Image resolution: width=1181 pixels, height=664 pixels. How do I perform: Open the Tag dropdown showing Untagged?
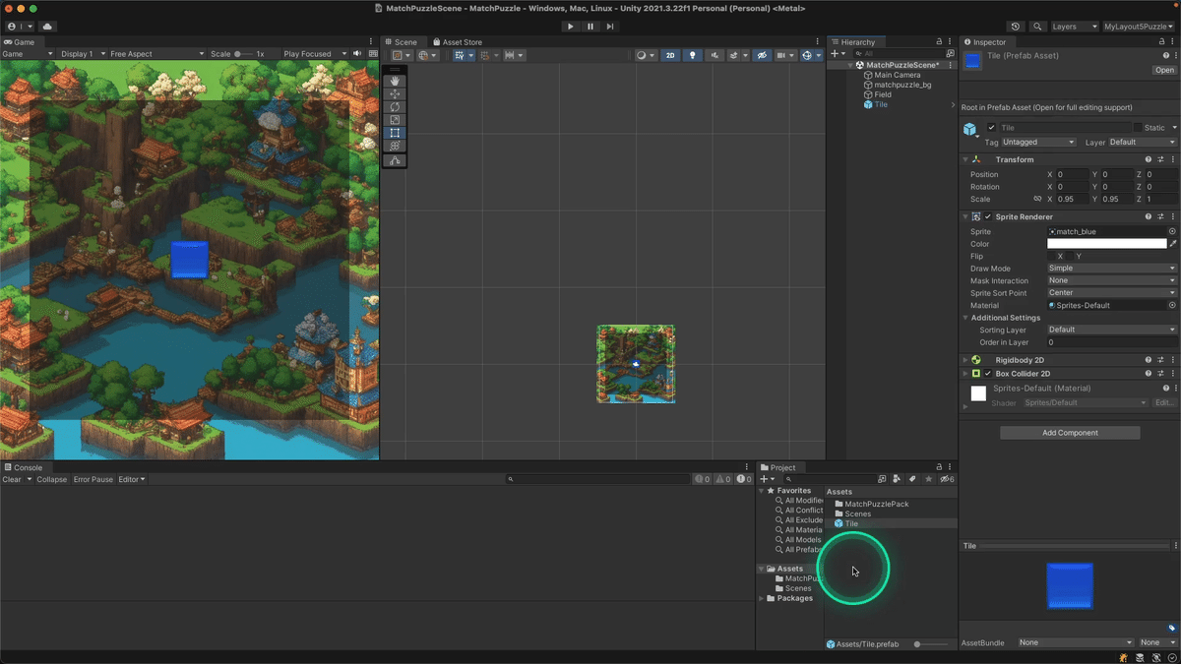click(x=1039, y=142)
